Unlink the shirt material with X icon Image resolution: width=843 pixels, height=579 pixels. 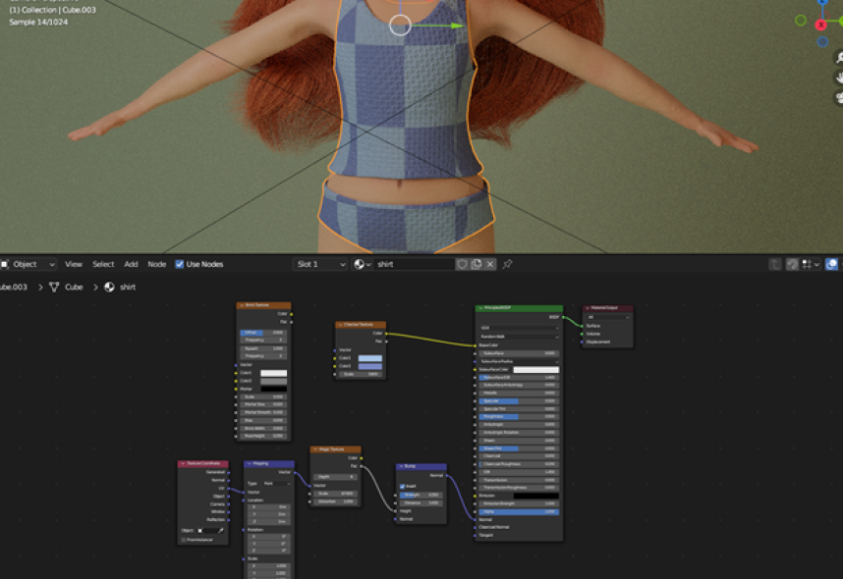tap(491, 264)
